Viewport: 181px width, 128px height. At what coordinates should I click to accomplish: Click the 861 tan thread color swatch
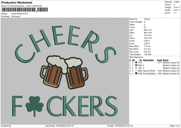pos(136,68)
